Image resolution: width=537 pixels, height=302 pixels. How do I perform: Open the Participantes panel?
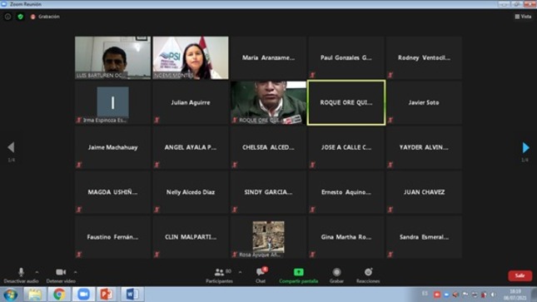(x=219, y=275)
